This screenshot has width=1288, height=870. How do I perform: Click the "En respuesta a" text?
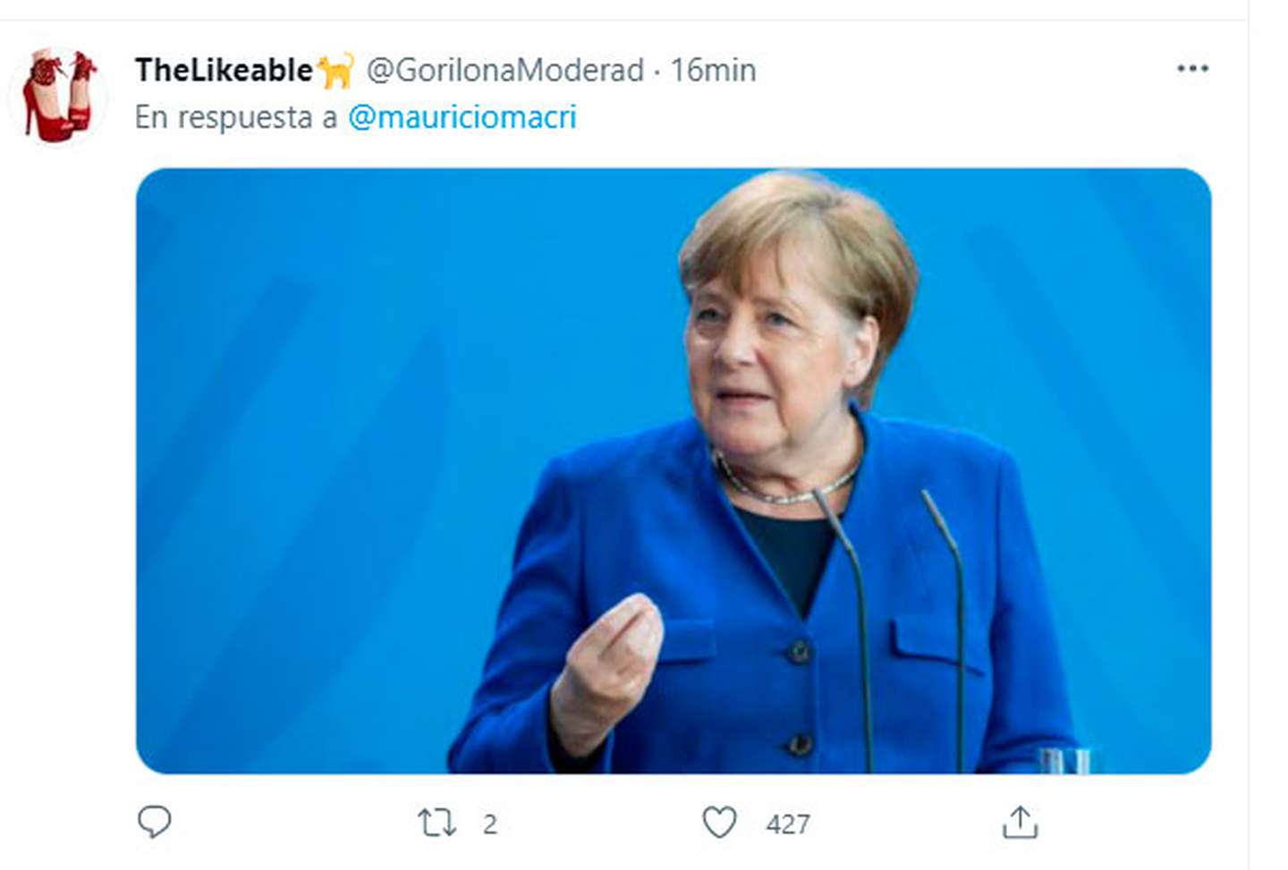tap(236, 117)
